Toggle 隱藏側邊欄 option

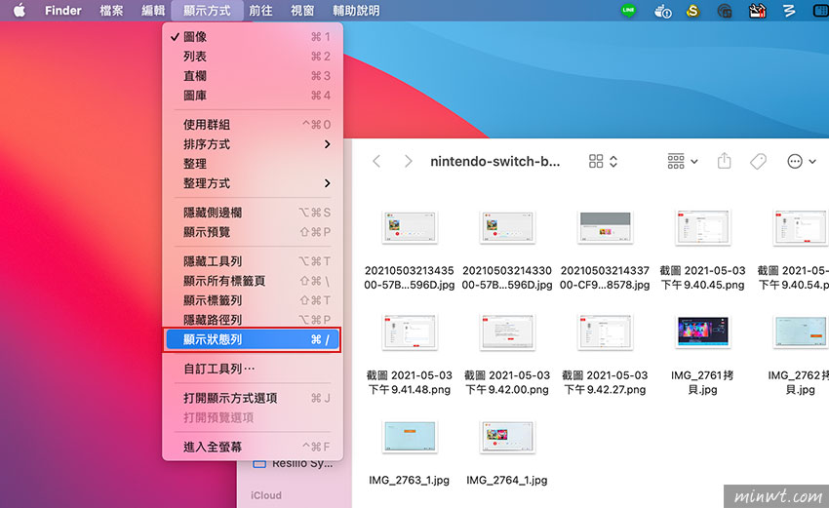(253, 212)
